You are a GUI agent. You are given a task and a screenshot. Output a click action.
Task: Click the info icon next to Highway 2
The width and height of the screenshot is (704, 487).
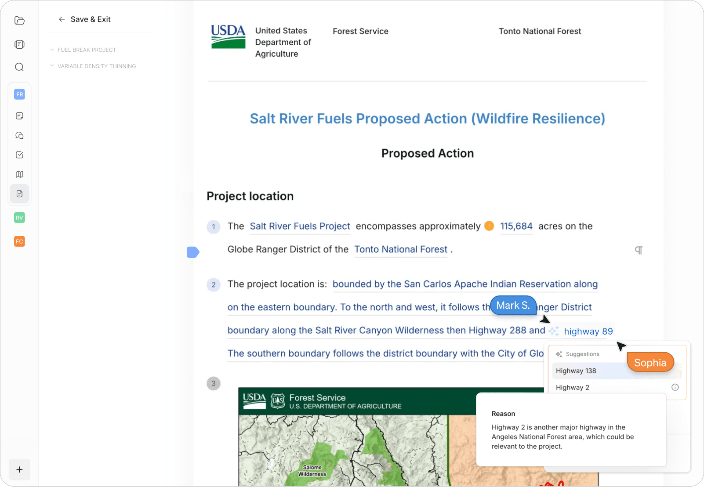pos(675,387)
